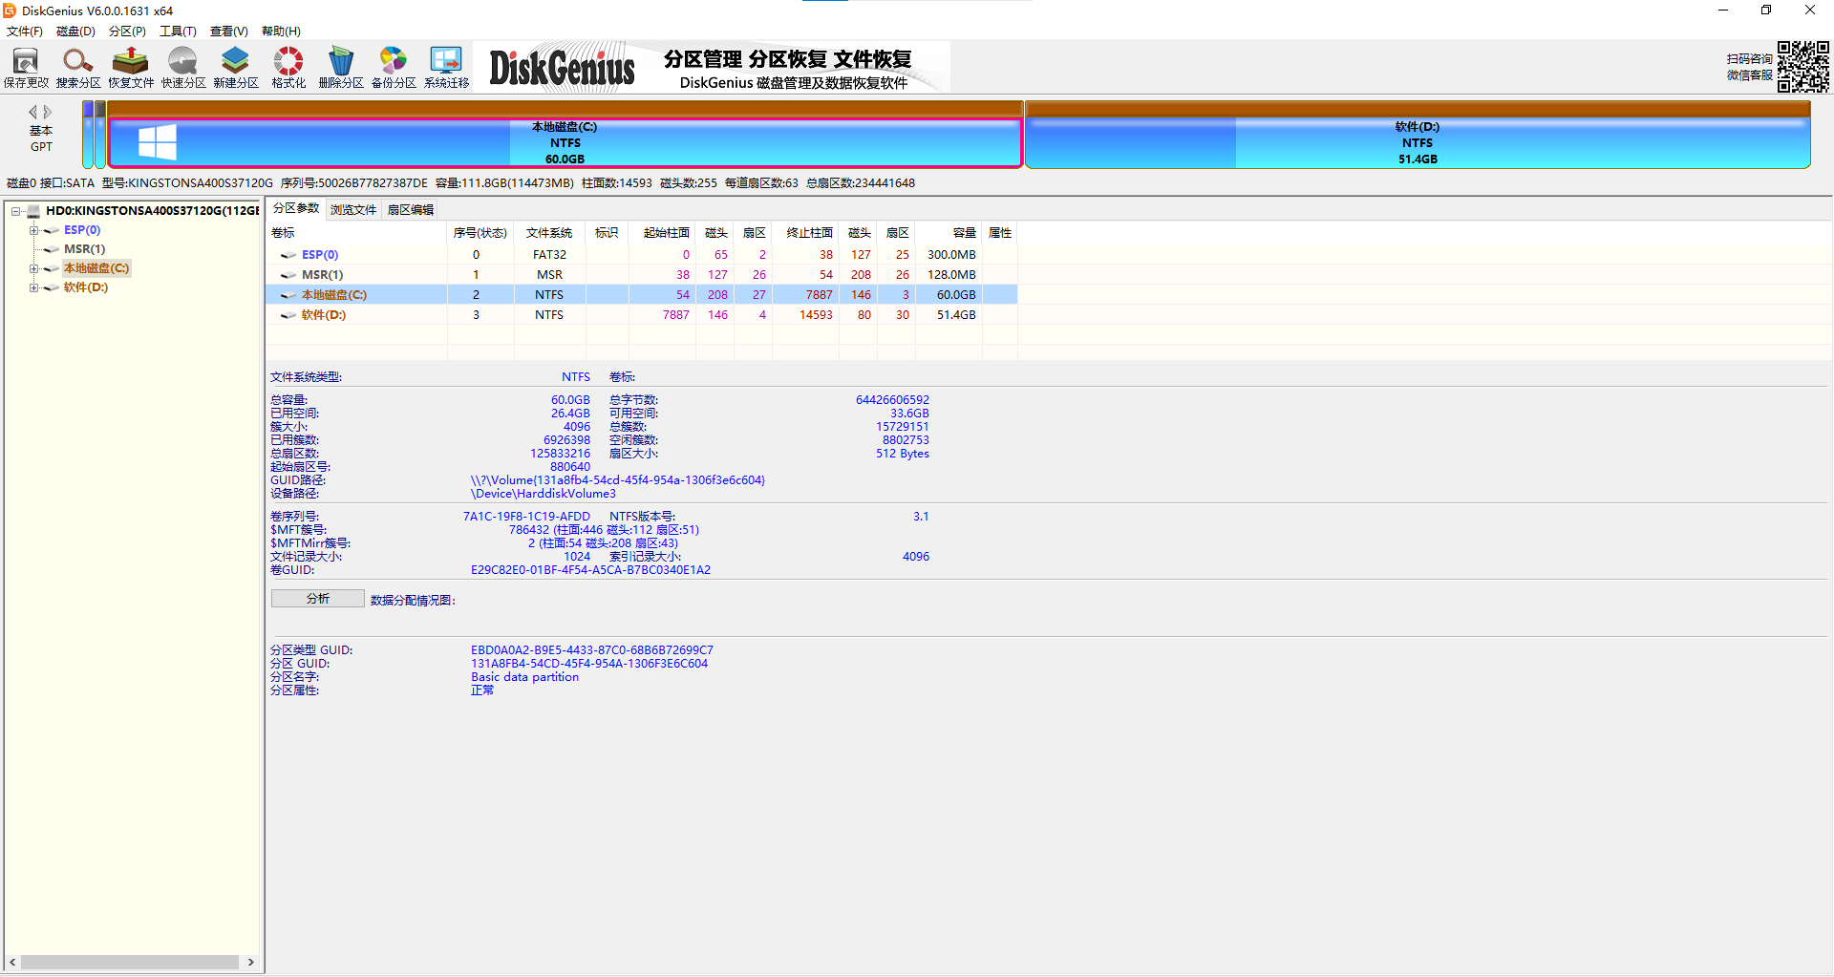Viewport: 1834px width, 977px height.
Task: Click the 'Basic data partition' name value
Action: coord(524,677)
